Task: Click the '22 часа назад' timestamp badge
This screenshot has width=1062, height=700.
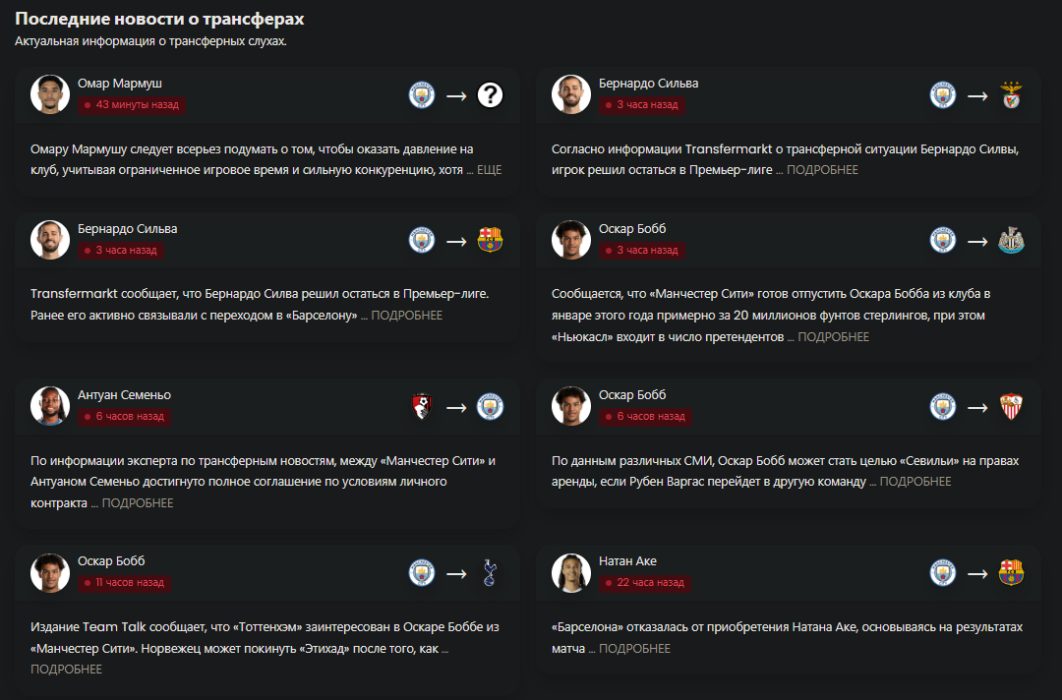Action: point(644,583)
